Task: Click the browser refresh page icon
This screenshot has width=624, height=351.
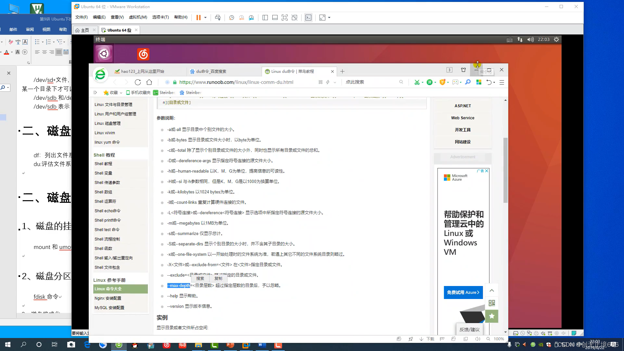Action: point(137,82)
